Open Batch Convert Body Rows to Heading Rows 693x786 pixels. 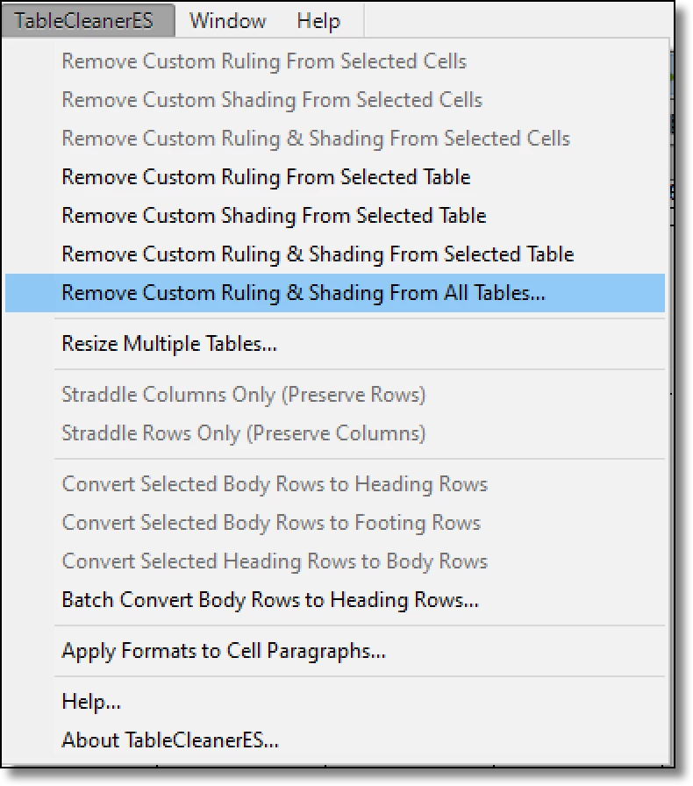(x=335, y=601)
